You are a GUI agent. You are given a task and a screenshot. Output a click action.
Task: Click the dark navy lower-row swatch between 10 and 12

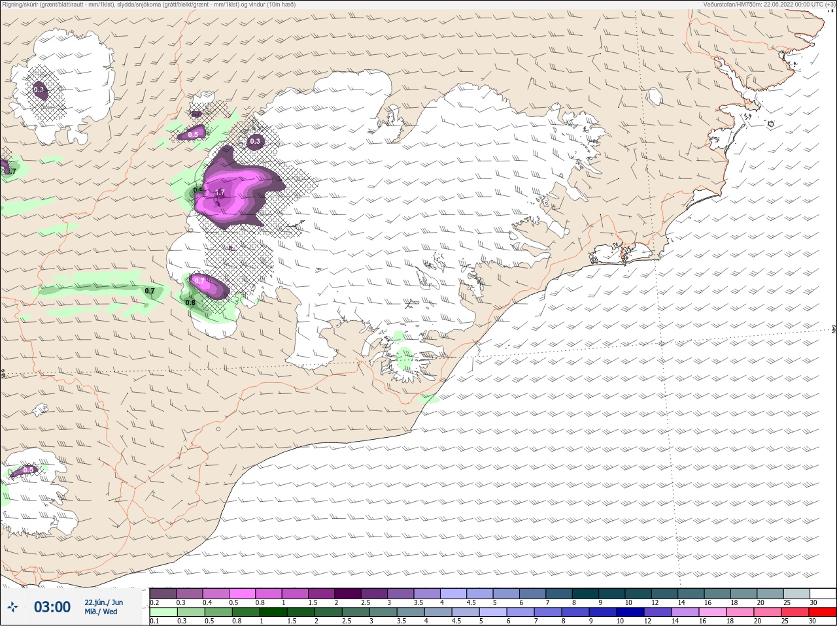click(632, 612)
